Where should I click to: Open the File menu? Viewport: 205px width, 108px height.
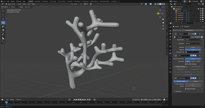coord(4,1)
